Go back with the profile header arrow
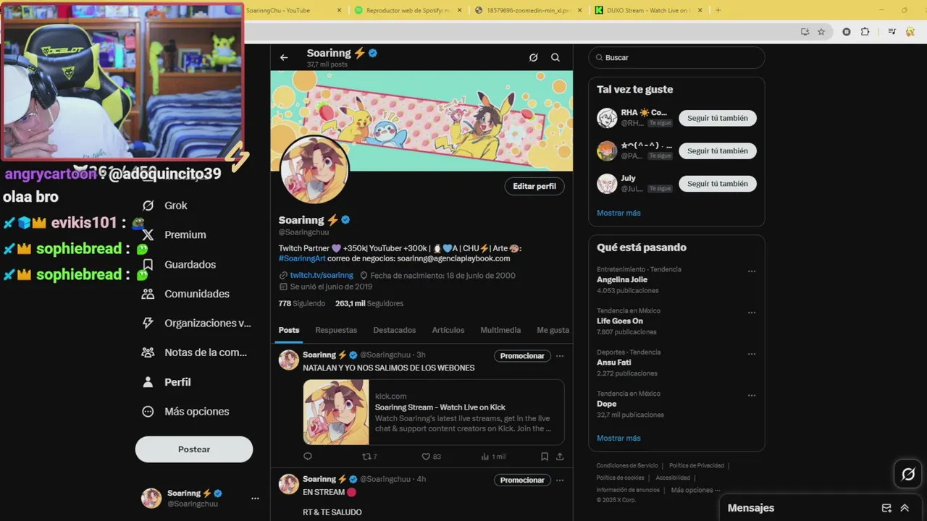 pos(284,57)
